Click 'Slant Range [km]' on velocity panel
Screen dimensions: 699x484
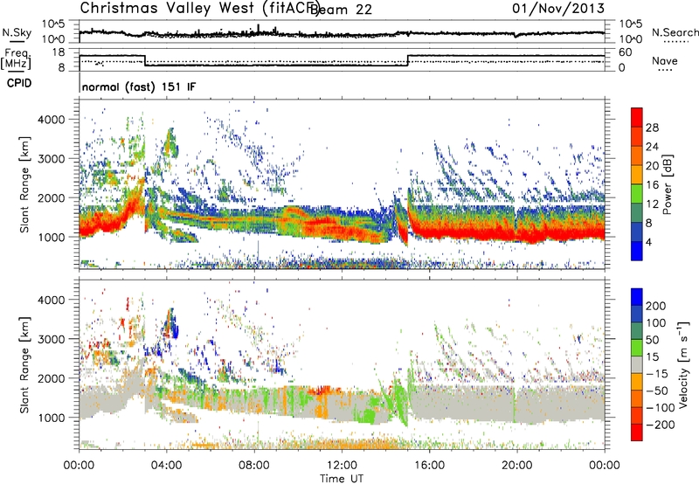click(x=24, y=365)
